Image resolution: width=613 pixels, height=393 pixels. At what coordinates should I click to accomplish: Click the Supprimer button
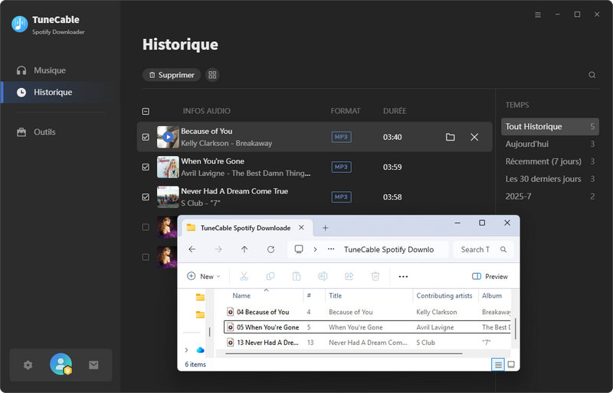[x=171, y=75]
